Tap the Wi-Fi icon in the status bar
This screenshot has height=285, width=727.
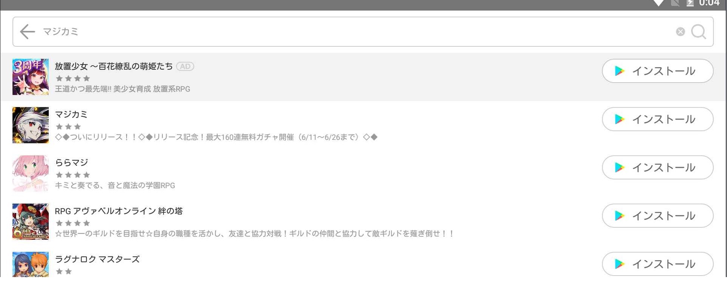click(x=659, y=3)
